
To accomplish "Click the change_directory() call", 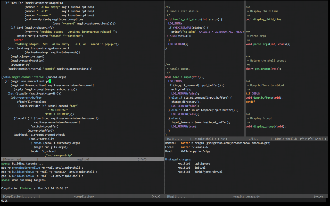I will [x=186, y=102].
